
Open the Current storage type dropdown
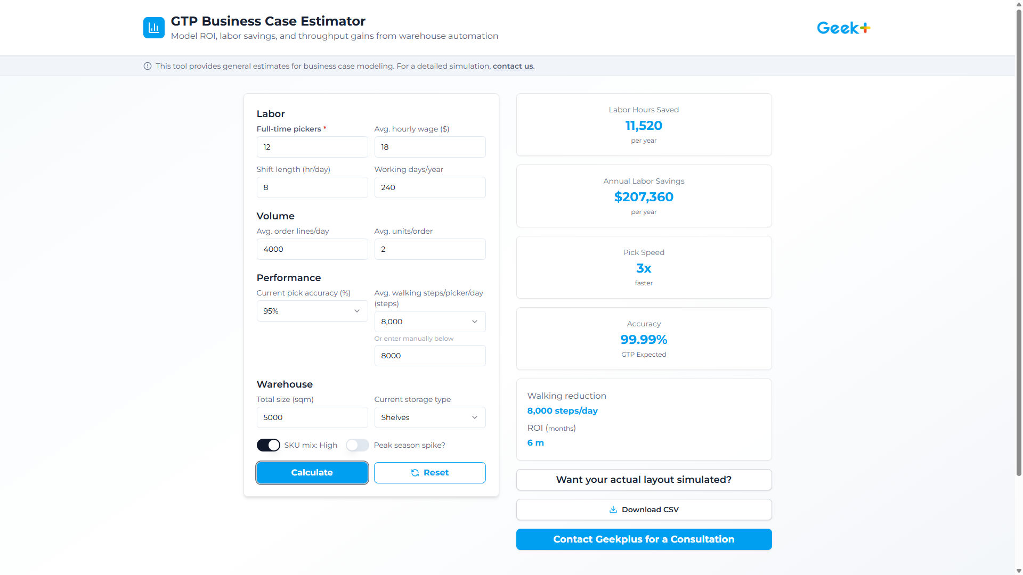429,417
